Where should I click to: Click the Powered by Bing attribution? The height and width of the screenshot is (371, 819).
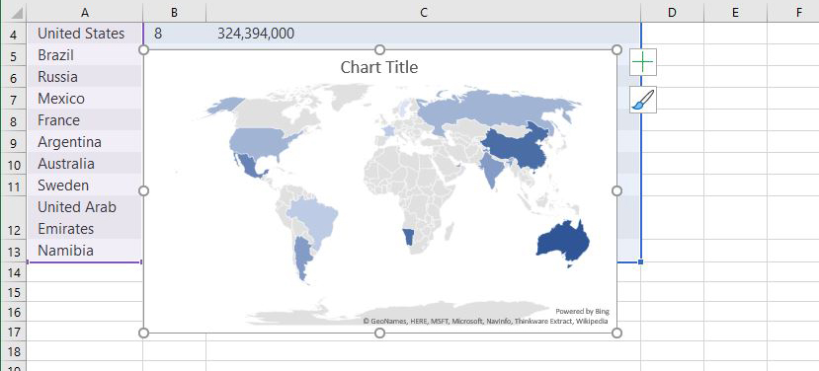click(582, 312)
